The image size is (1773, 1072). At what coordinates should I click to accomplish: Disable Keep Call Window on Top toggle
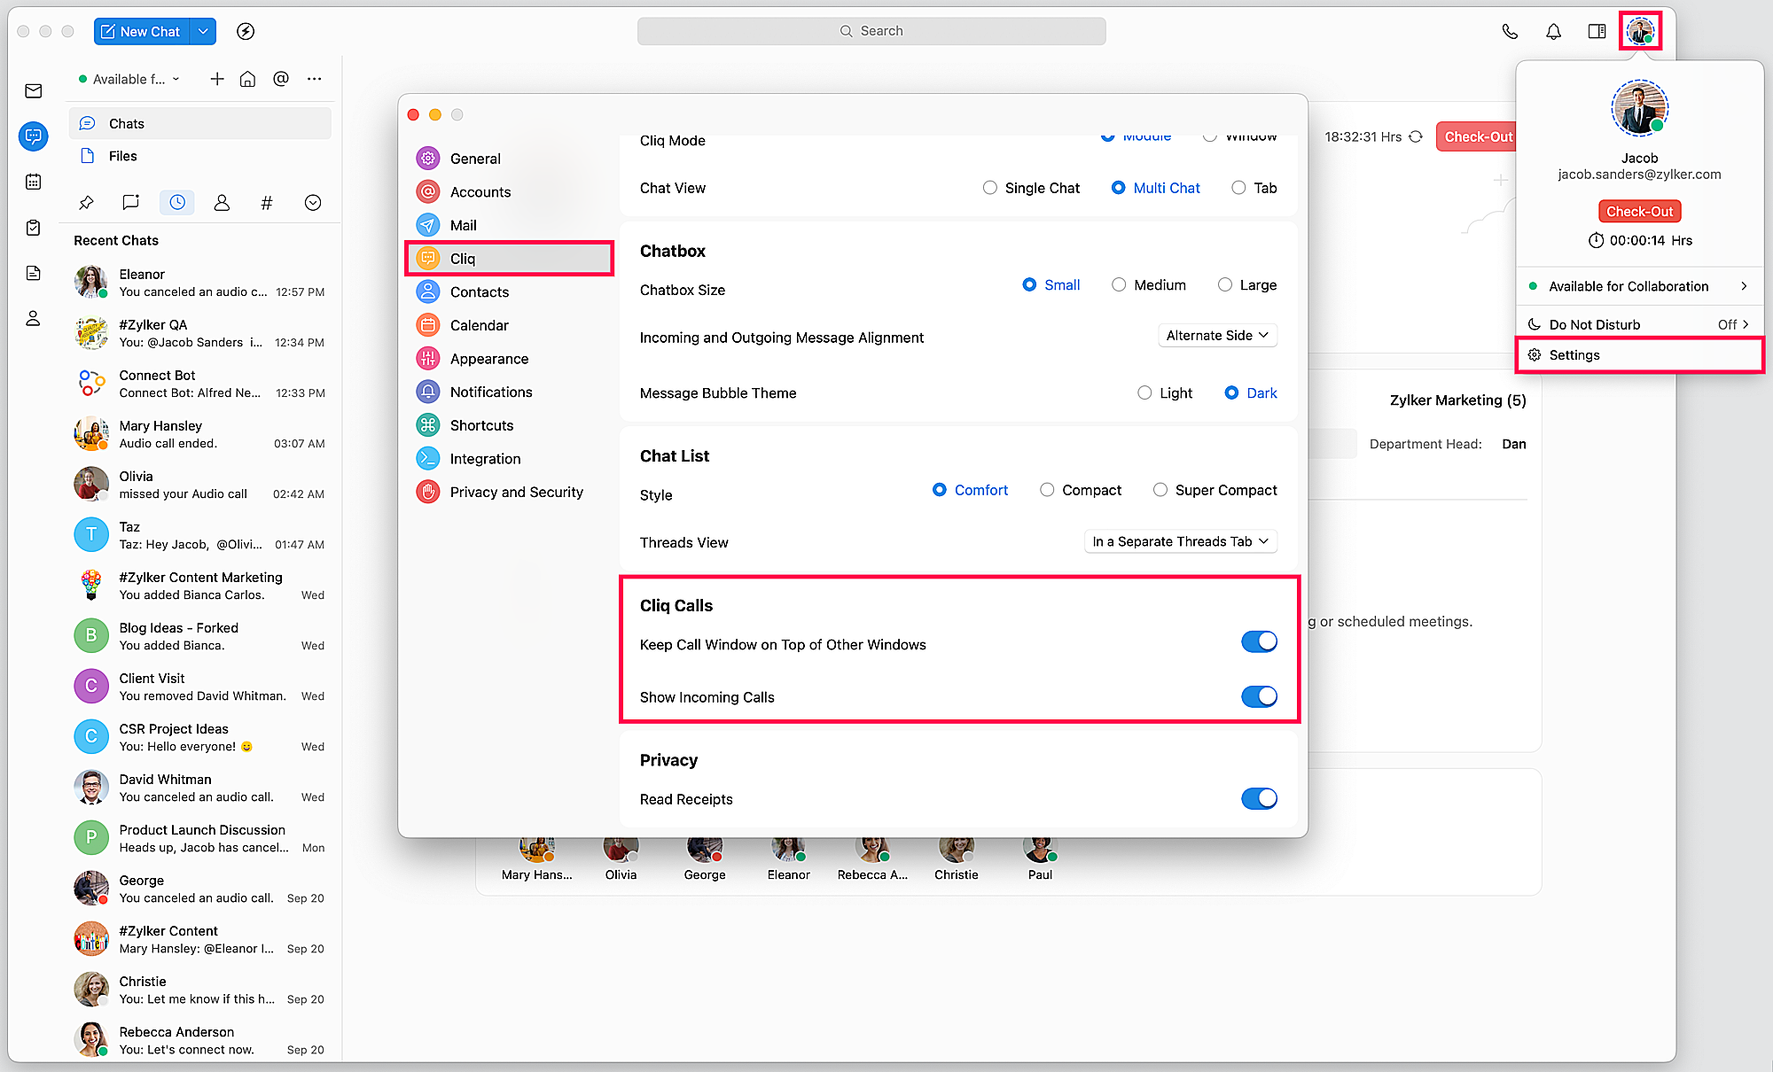pyautogui.click(x=1259, y=642)
